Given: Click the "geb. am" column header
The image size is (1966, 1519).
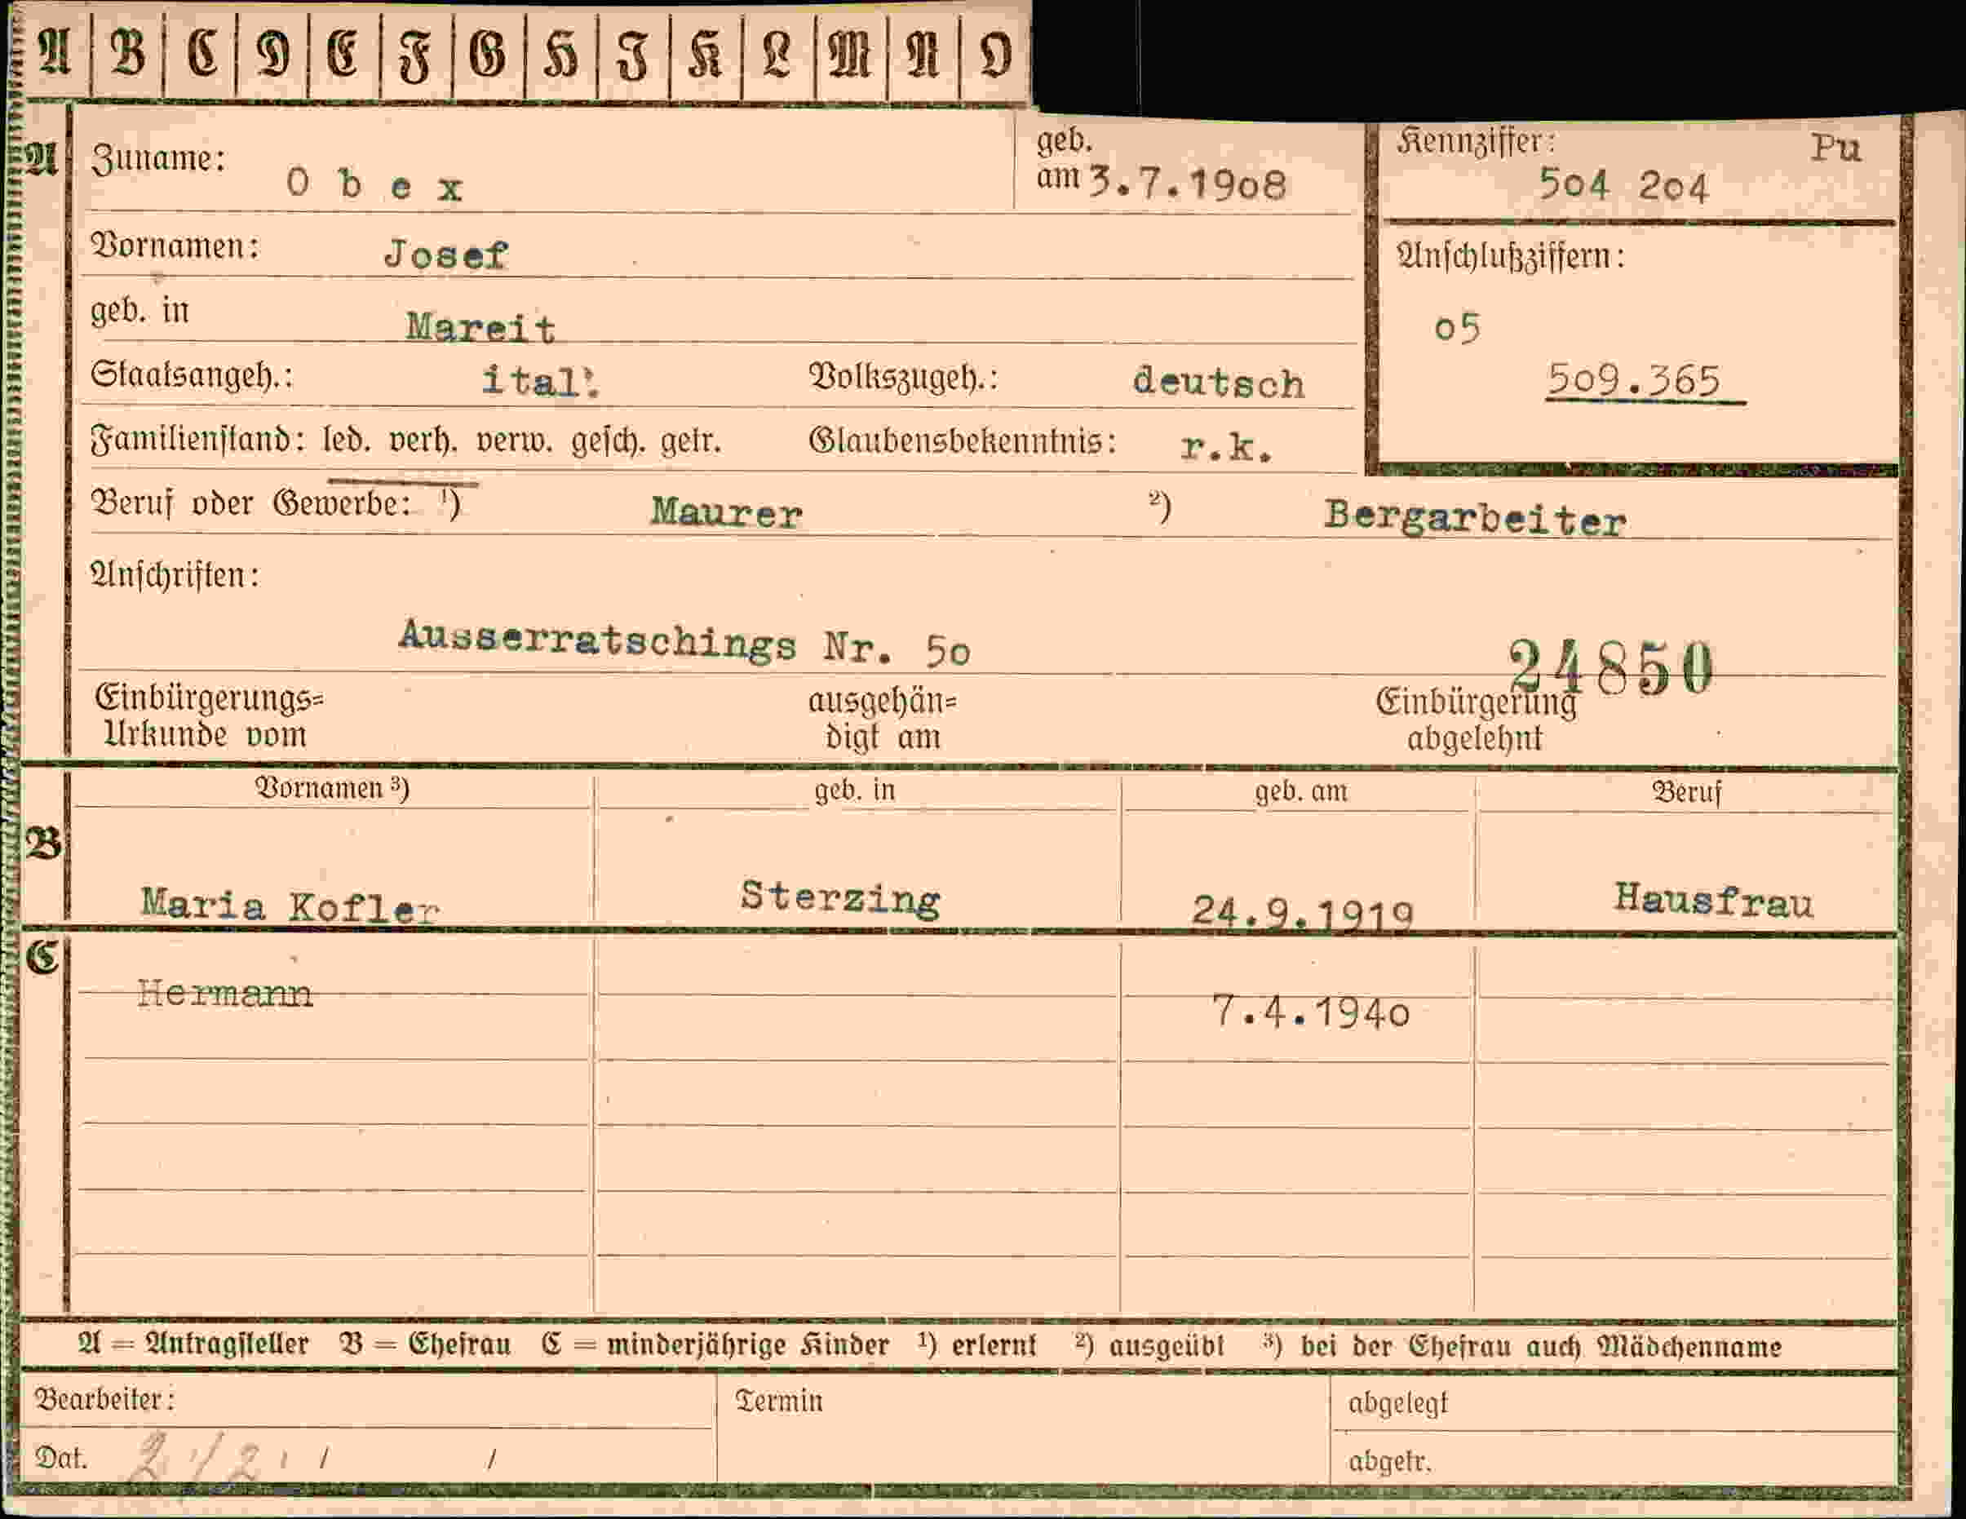Looking at the screenshot, I should pyautogui.click(x=1302, y=790).
